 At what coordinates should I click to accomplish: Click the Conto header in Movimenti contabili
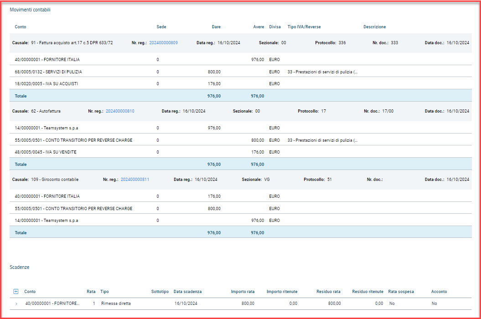pos(21,27)
